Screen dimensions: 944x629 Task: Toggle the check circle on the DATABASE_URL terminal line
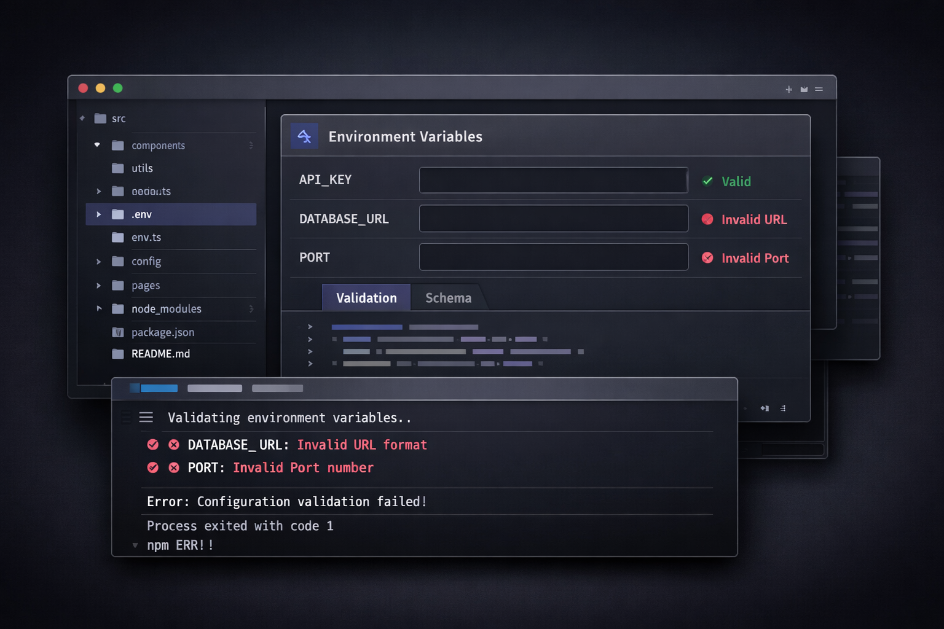click(x=153, y=445)
